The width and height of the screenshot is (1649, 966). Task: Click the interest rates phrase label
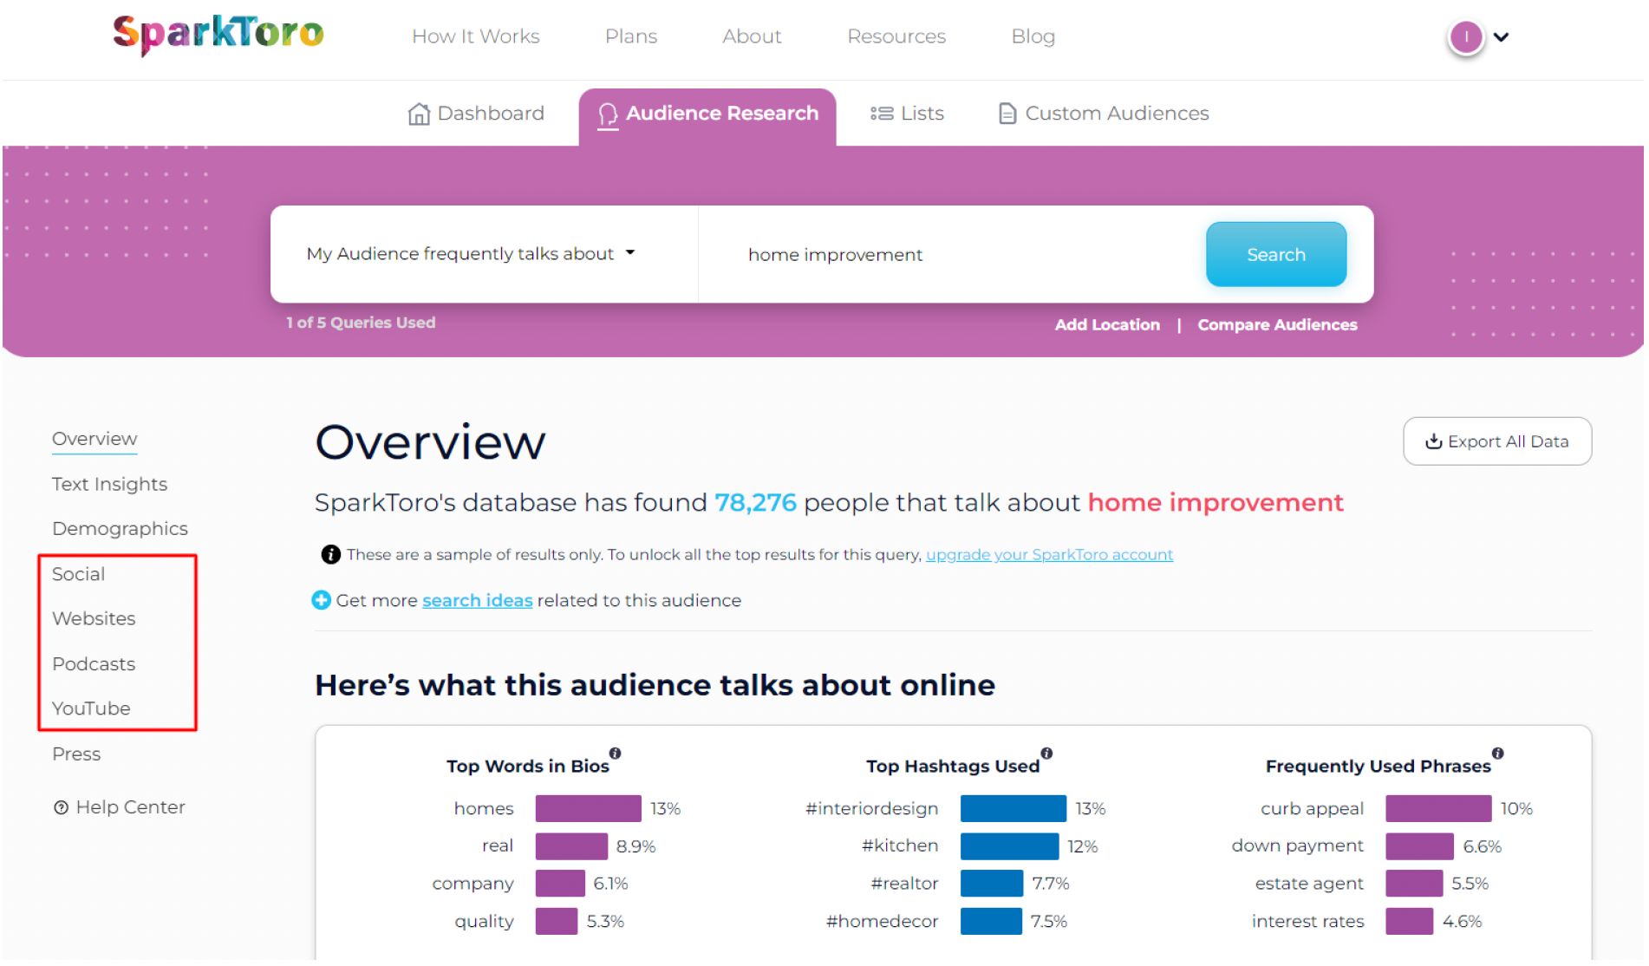[x=1307, y=922]
